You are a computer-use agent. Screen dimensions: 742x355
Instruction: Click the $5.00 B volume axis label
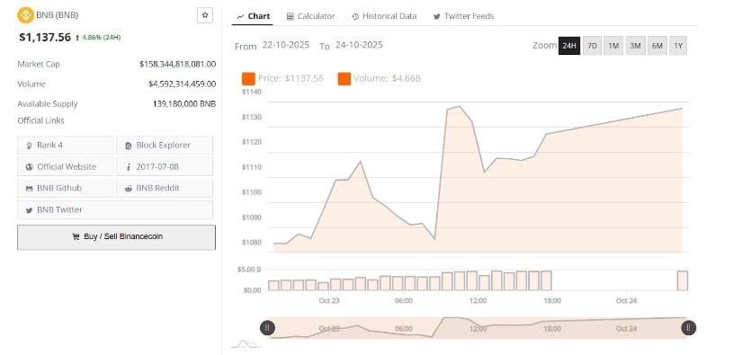click(x=249, y=270)
